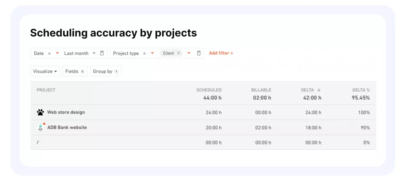Sort by the SCHEDULED column header

tap(209, 90)
